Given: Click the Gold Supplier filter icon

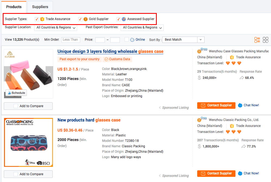Looking at the screenshot, I should point(85,19).
